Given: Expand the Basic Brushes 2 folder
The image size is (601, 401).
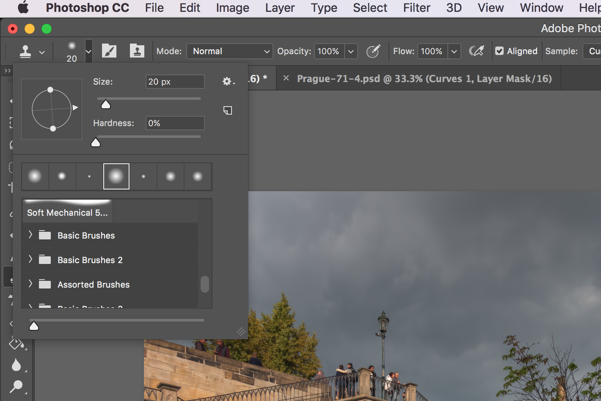Looking at the screenshot, I should click(x=30, y=259).
